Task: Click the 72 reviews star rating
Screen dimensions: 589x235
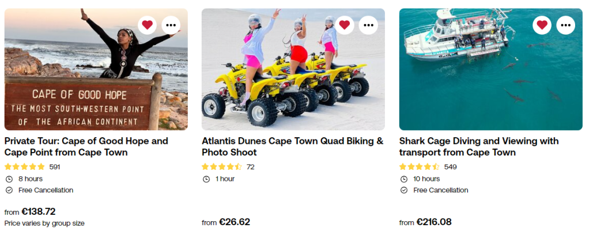Action: point(222,167)
